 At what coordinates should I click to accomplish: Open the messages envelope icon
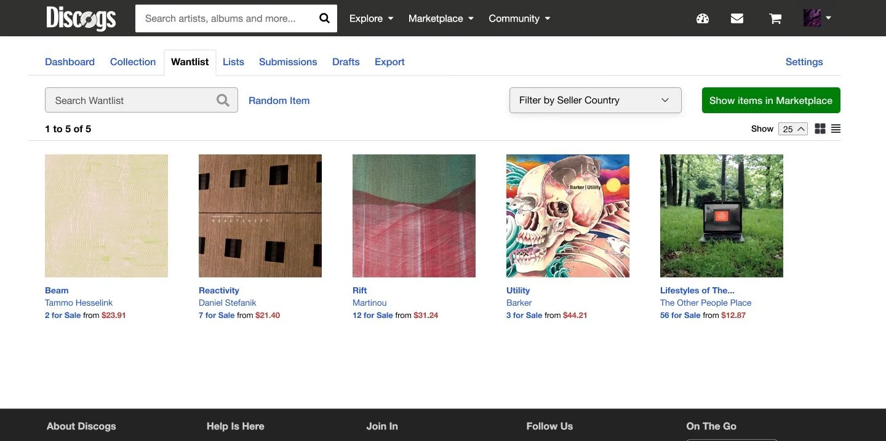pos(737,18)
